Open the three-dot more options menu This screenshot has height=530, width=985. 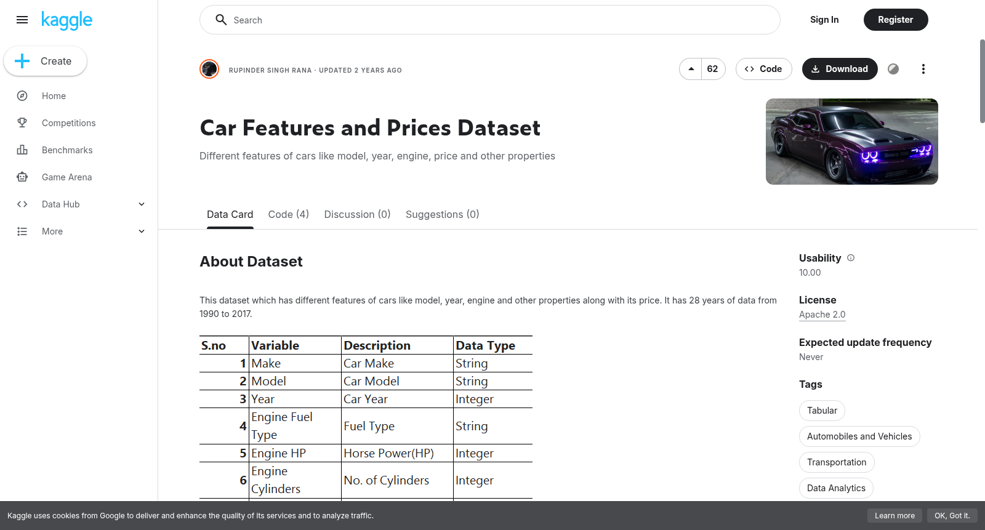(923, 69)
